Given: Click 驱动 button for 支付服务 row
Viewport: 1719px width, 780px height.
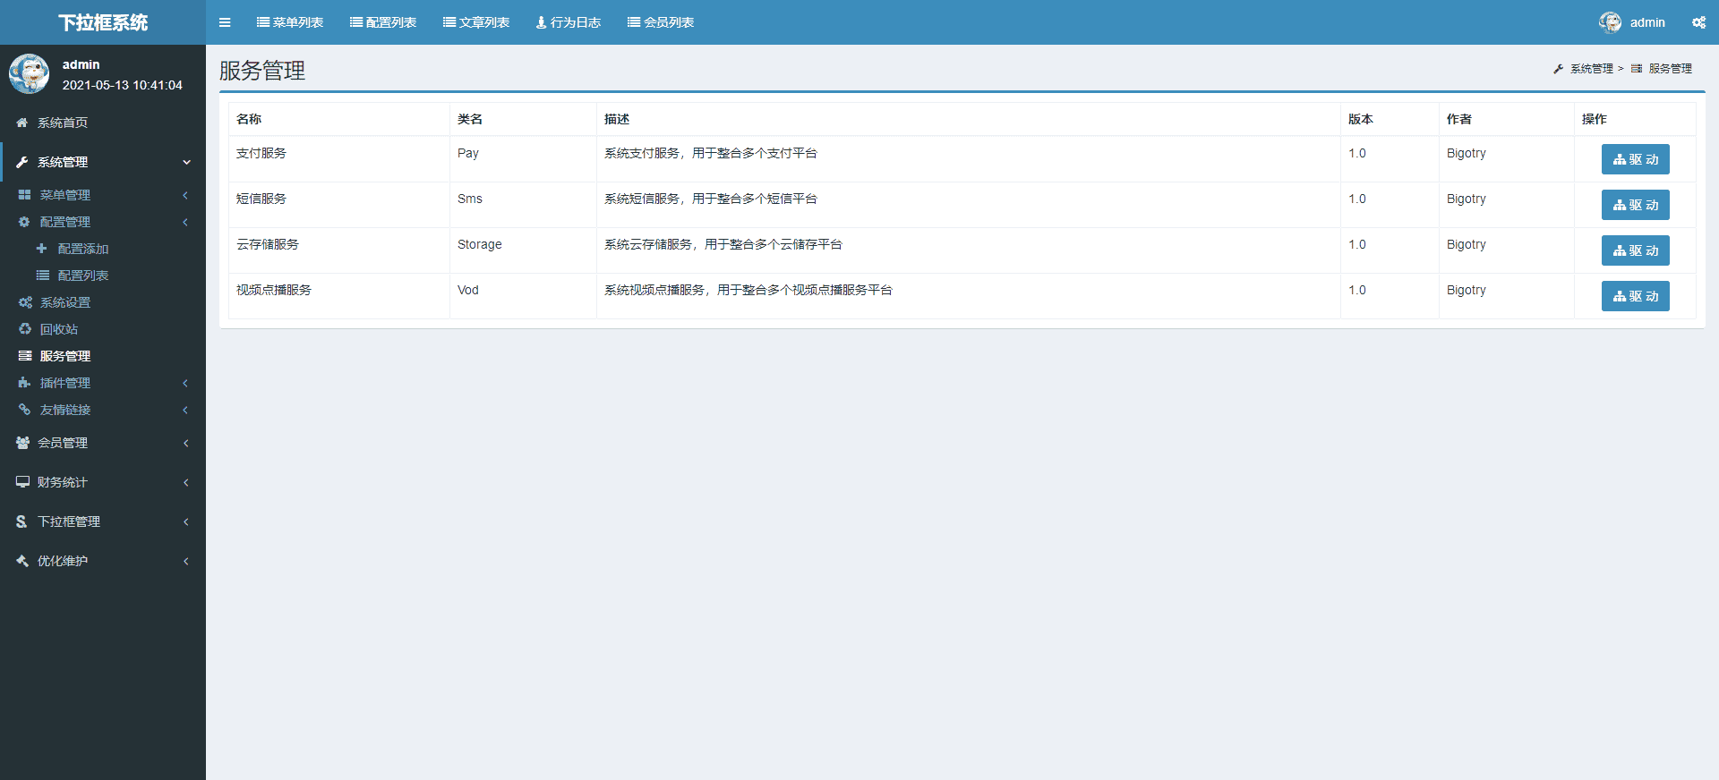Looking at the screenshot, I should 1635,159.
